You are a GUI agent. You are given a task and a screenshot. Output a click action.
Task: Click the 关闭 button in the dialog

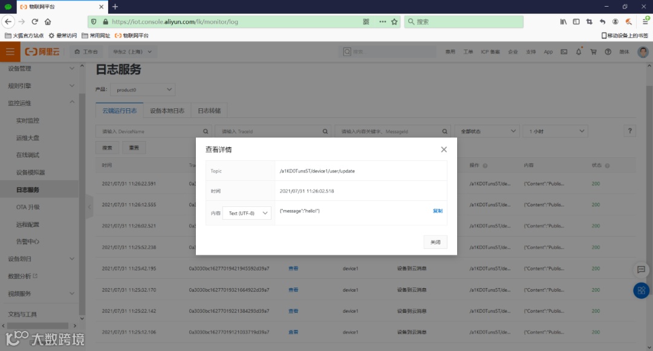[435, 242]
